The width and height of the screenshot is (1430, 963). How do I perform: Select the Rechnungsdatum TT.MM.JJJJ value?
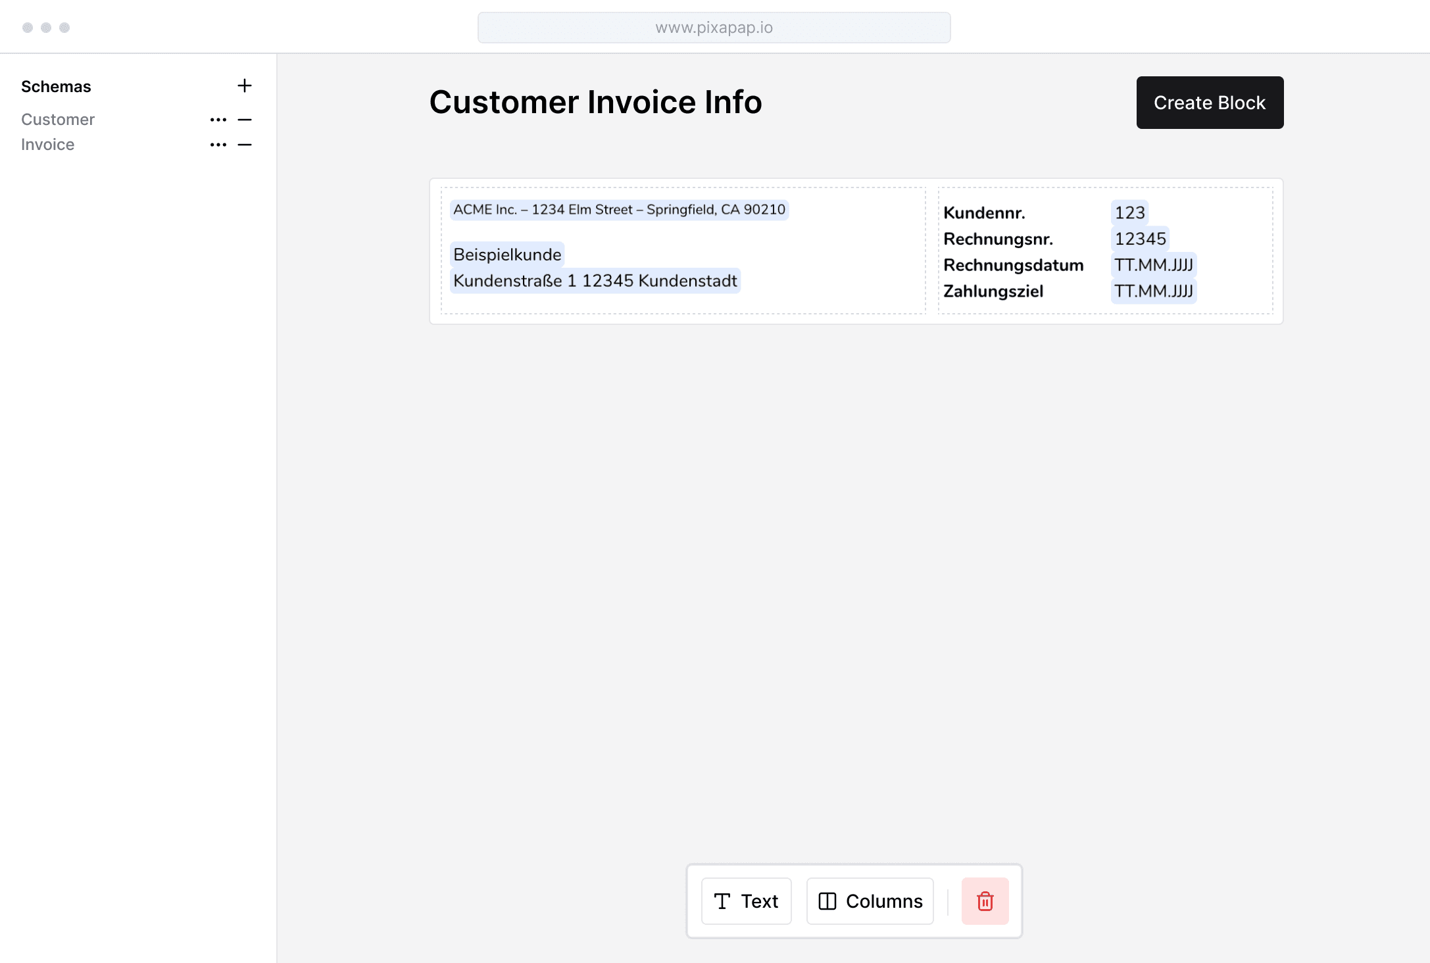click(x=1153, y=265)
